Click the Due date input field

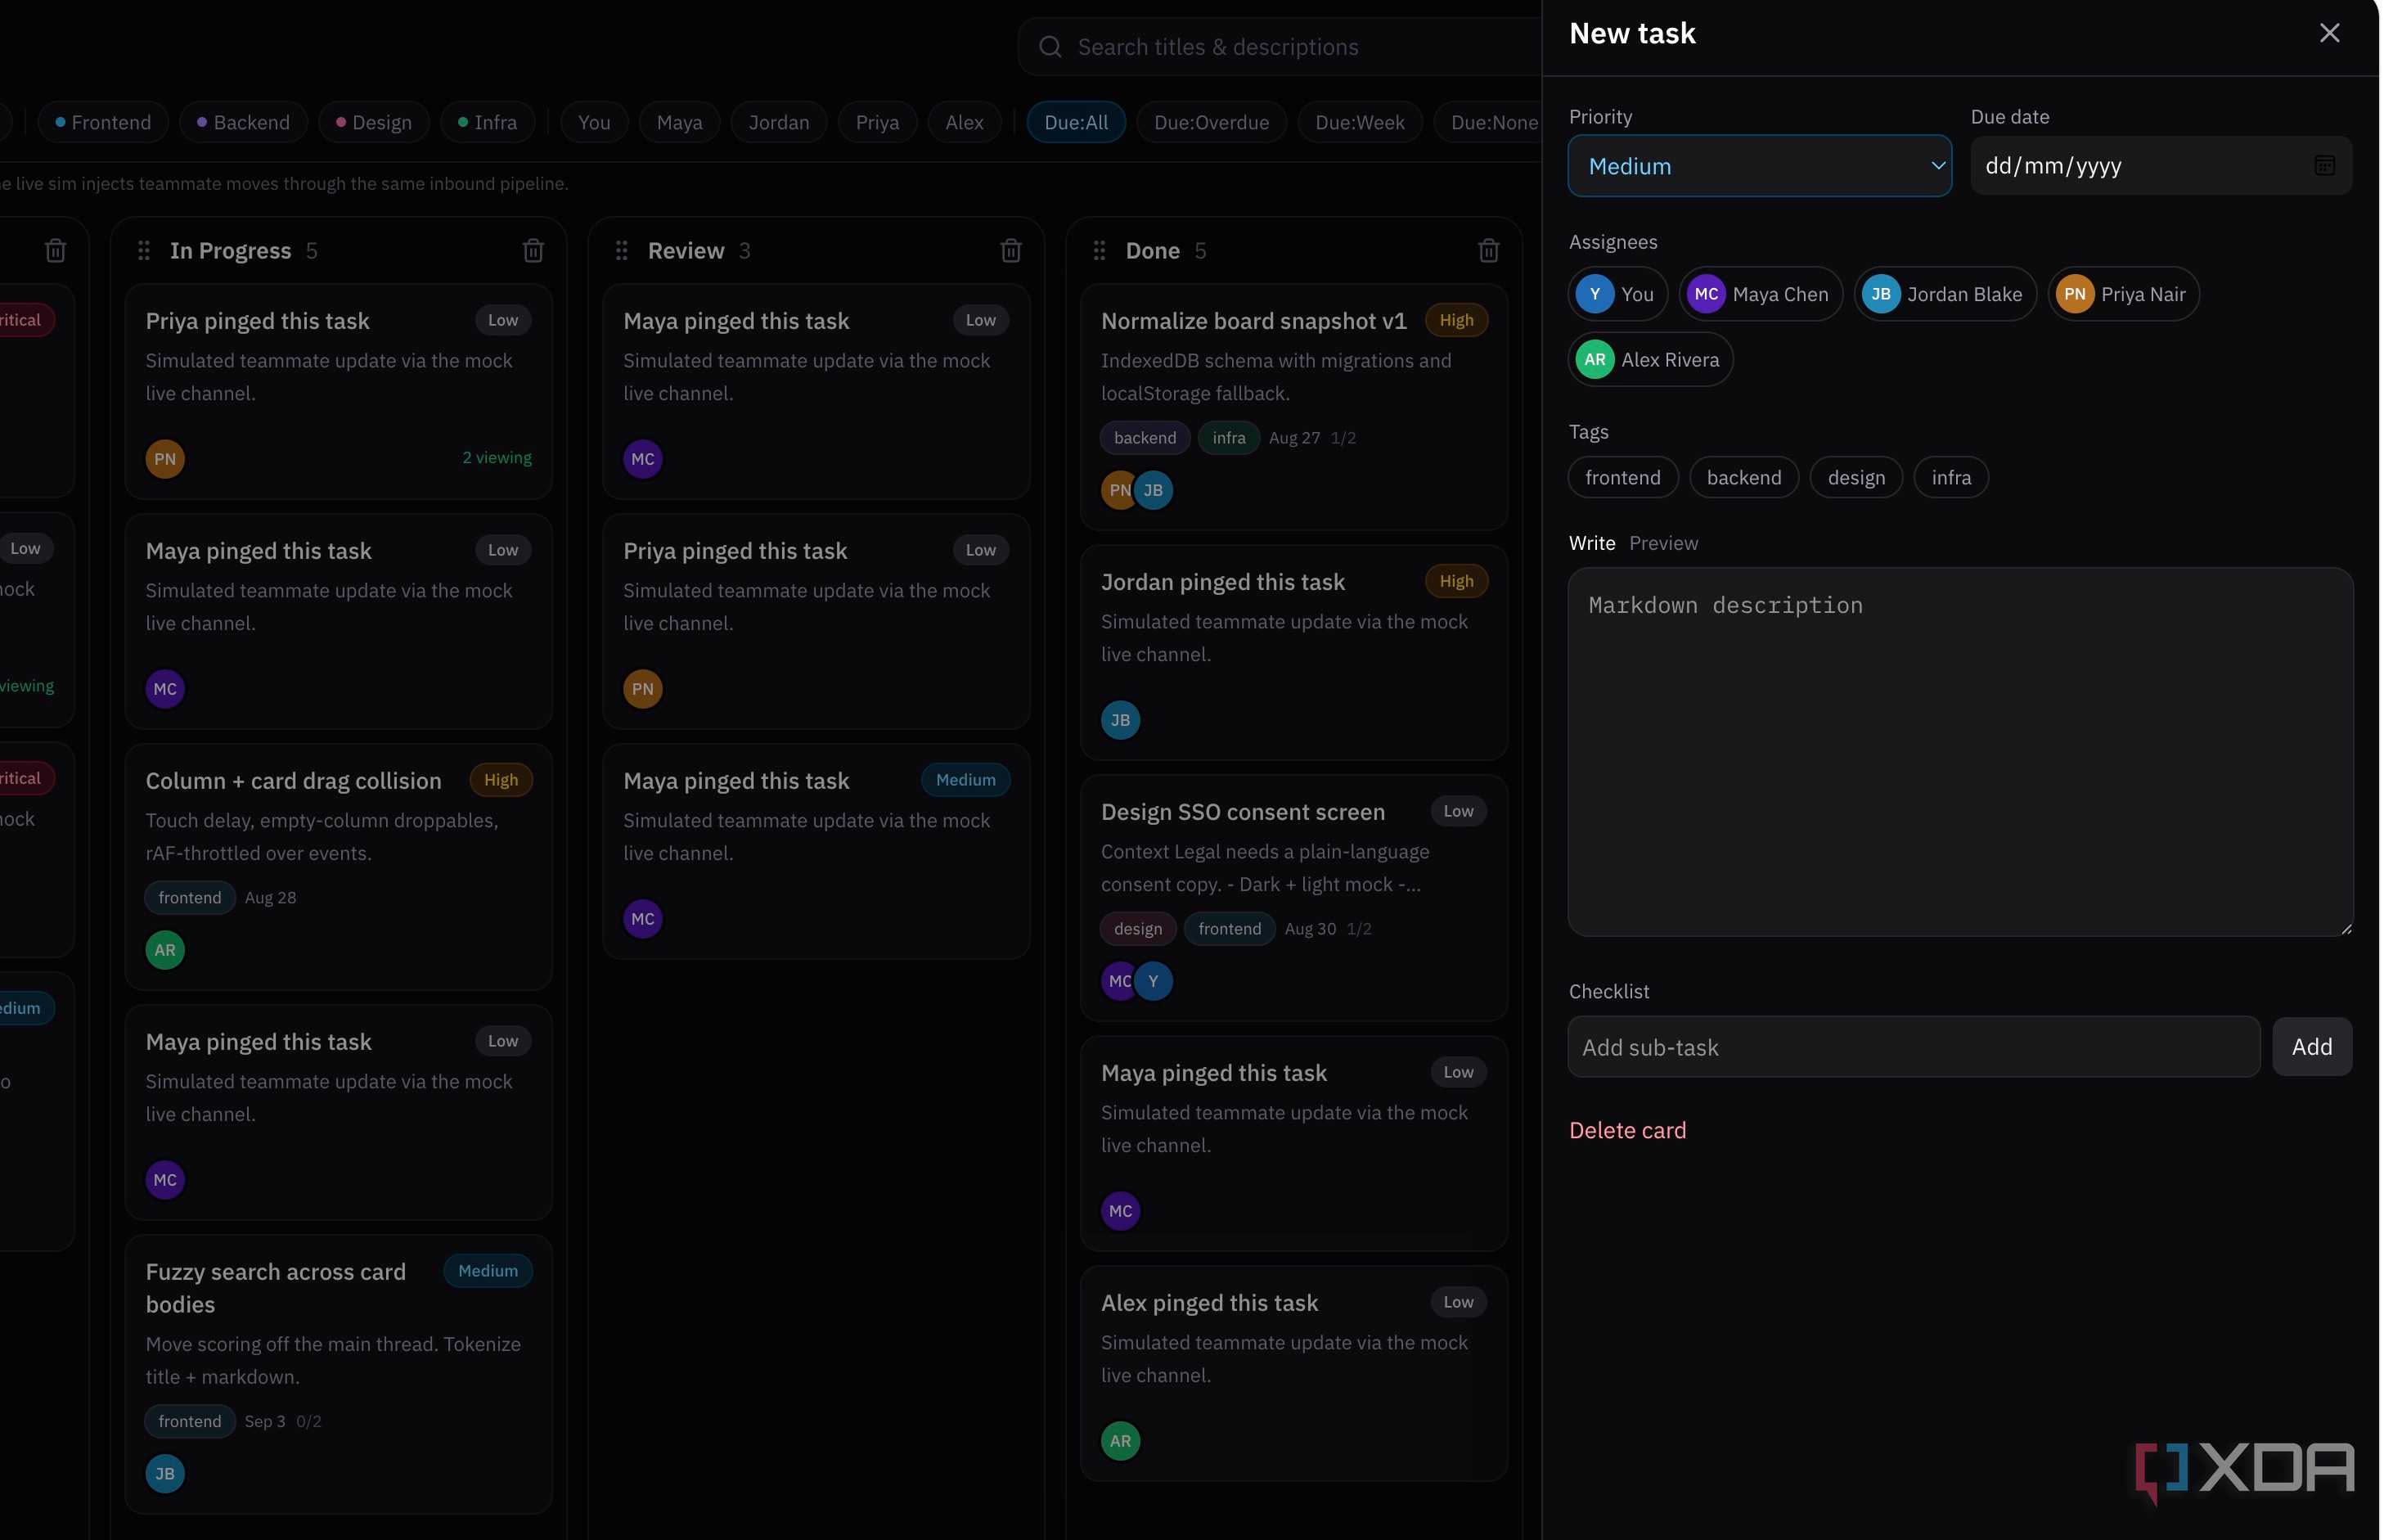tap(2160, 166)
